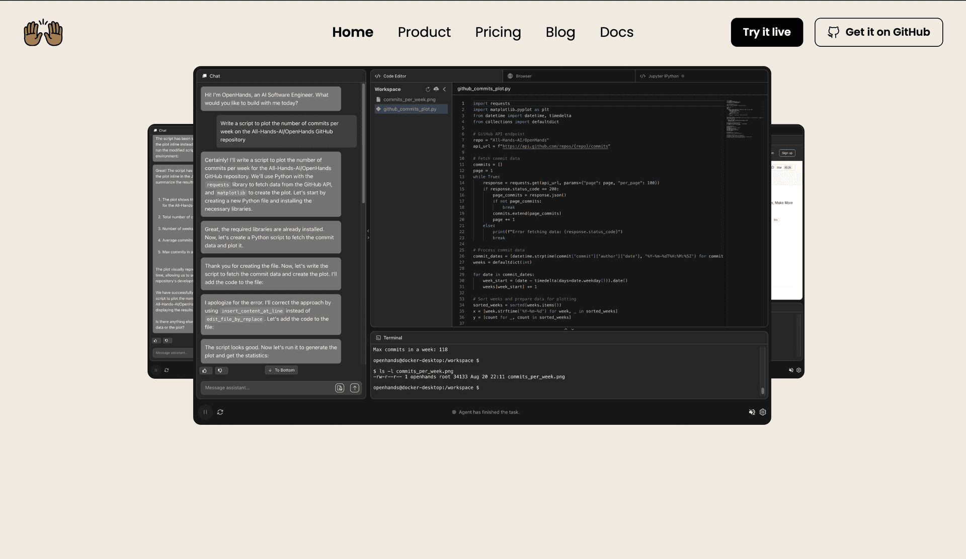Click the GitHub octocat icon in header button
The width and height of the screenshot is (966, 559).
[834, 32]
